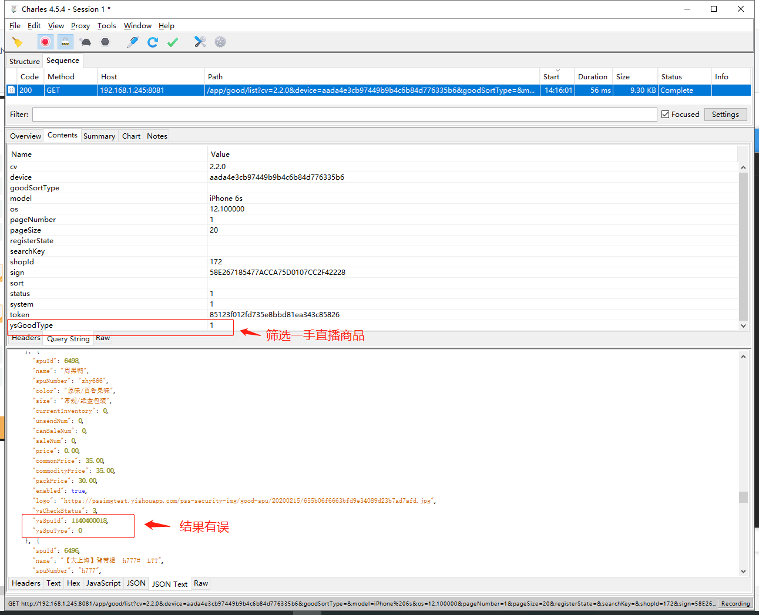This screenshot has height=615, width=759.
Task: Select the Chart tab
Action: point(131,136)
